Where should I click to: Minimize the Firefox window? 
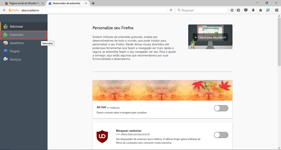point(258,3)
